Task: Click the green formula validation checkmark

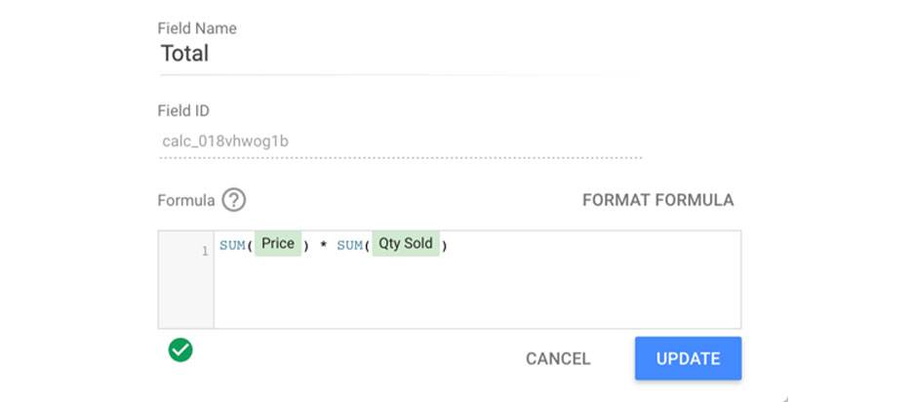Action: tap(179, 349)
